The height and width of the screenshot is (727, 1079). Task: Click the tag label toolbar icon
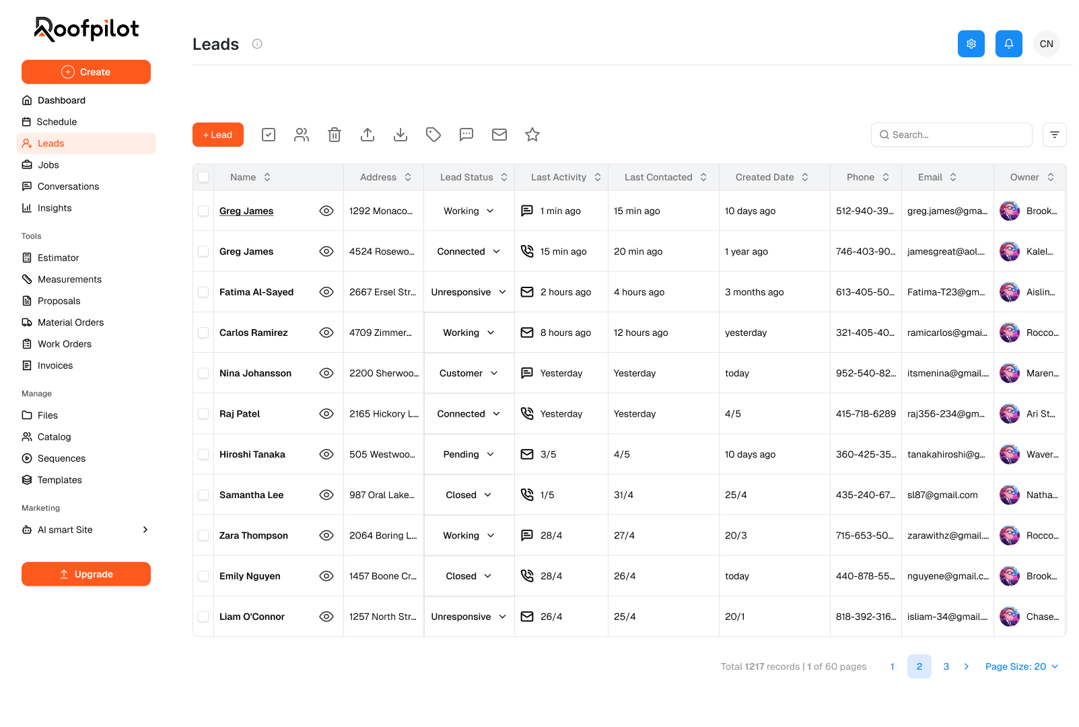coord(433,135)
